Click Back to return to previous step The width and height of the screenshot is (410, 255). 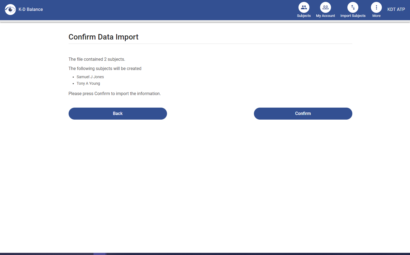tap(118, 113)
